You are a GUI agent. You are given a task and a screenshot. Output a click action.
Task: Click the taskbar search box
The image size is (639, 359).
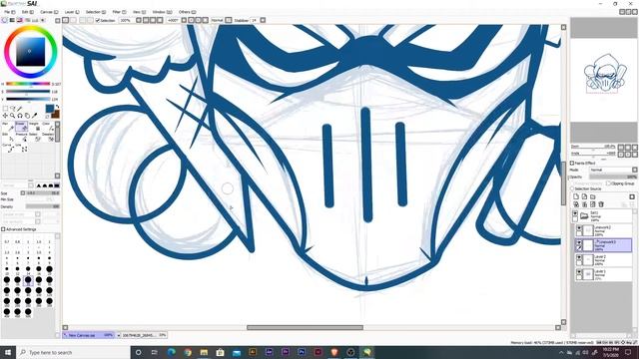73,352
